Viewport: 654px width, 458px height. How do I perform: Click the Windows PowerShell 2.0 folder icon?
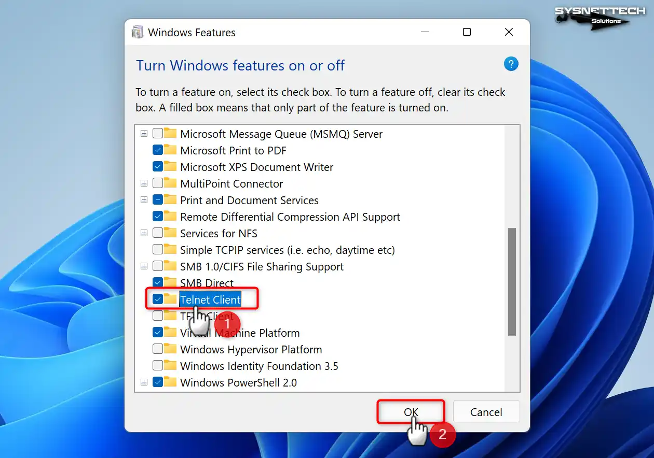point(170,382)
